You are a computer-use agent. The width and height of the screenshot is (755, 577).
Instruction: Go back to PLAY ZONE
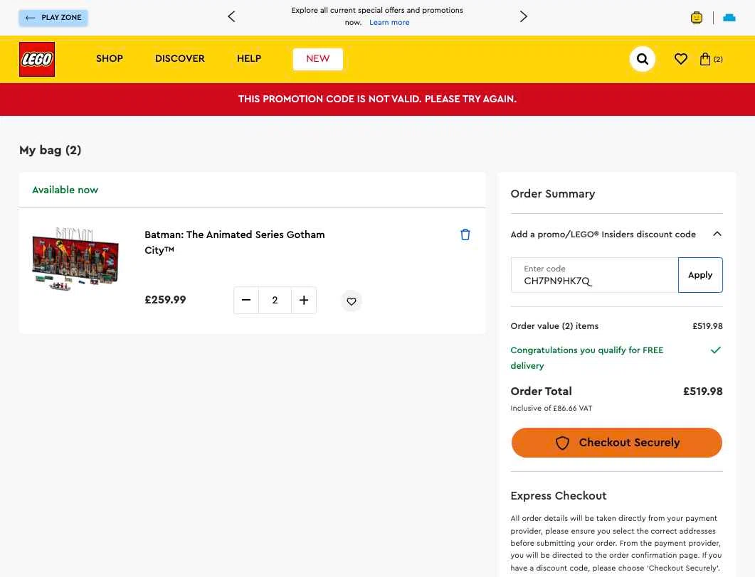[x=53, y=18]
